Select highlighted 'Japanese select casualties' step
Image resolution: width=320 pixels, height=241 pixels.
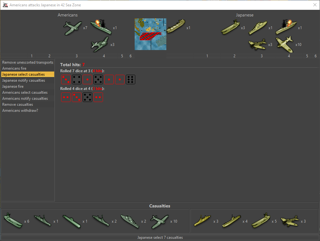[28, 74]
